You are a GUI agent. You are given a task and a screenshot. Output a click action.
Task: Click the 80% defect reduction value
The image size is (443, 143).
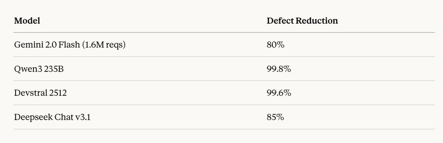[x=275, y=45]
